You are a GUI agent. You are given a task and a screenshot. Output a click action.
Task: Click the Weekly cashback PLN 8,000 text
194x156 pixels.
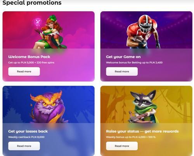click(x=26, y=137)
